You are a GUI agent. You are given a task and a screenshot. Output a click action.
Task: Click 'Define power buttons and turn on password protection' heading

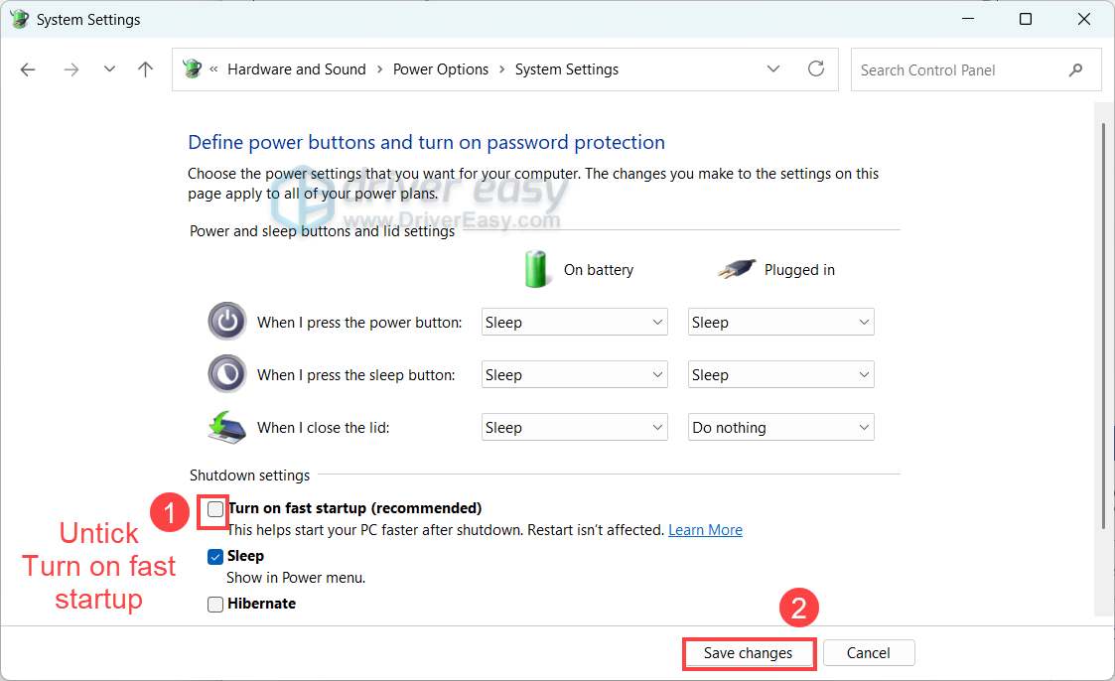click(426, 142)
